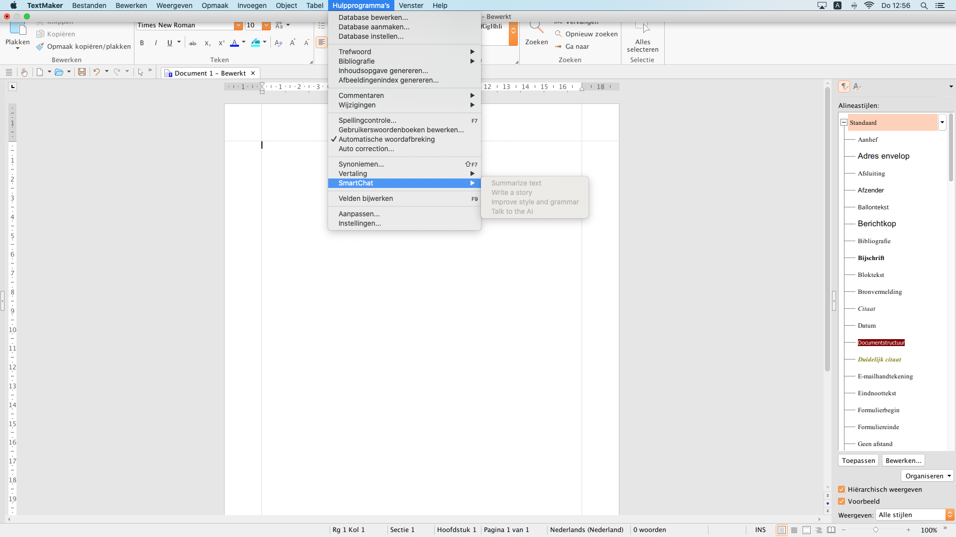Select the Berichtkop paragraph style
956x537 pixels.
pos(876,224)
